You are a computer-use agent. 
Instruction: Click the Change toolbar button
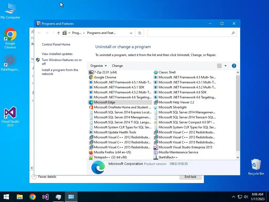pyautogui.click(x=117, y=66)
